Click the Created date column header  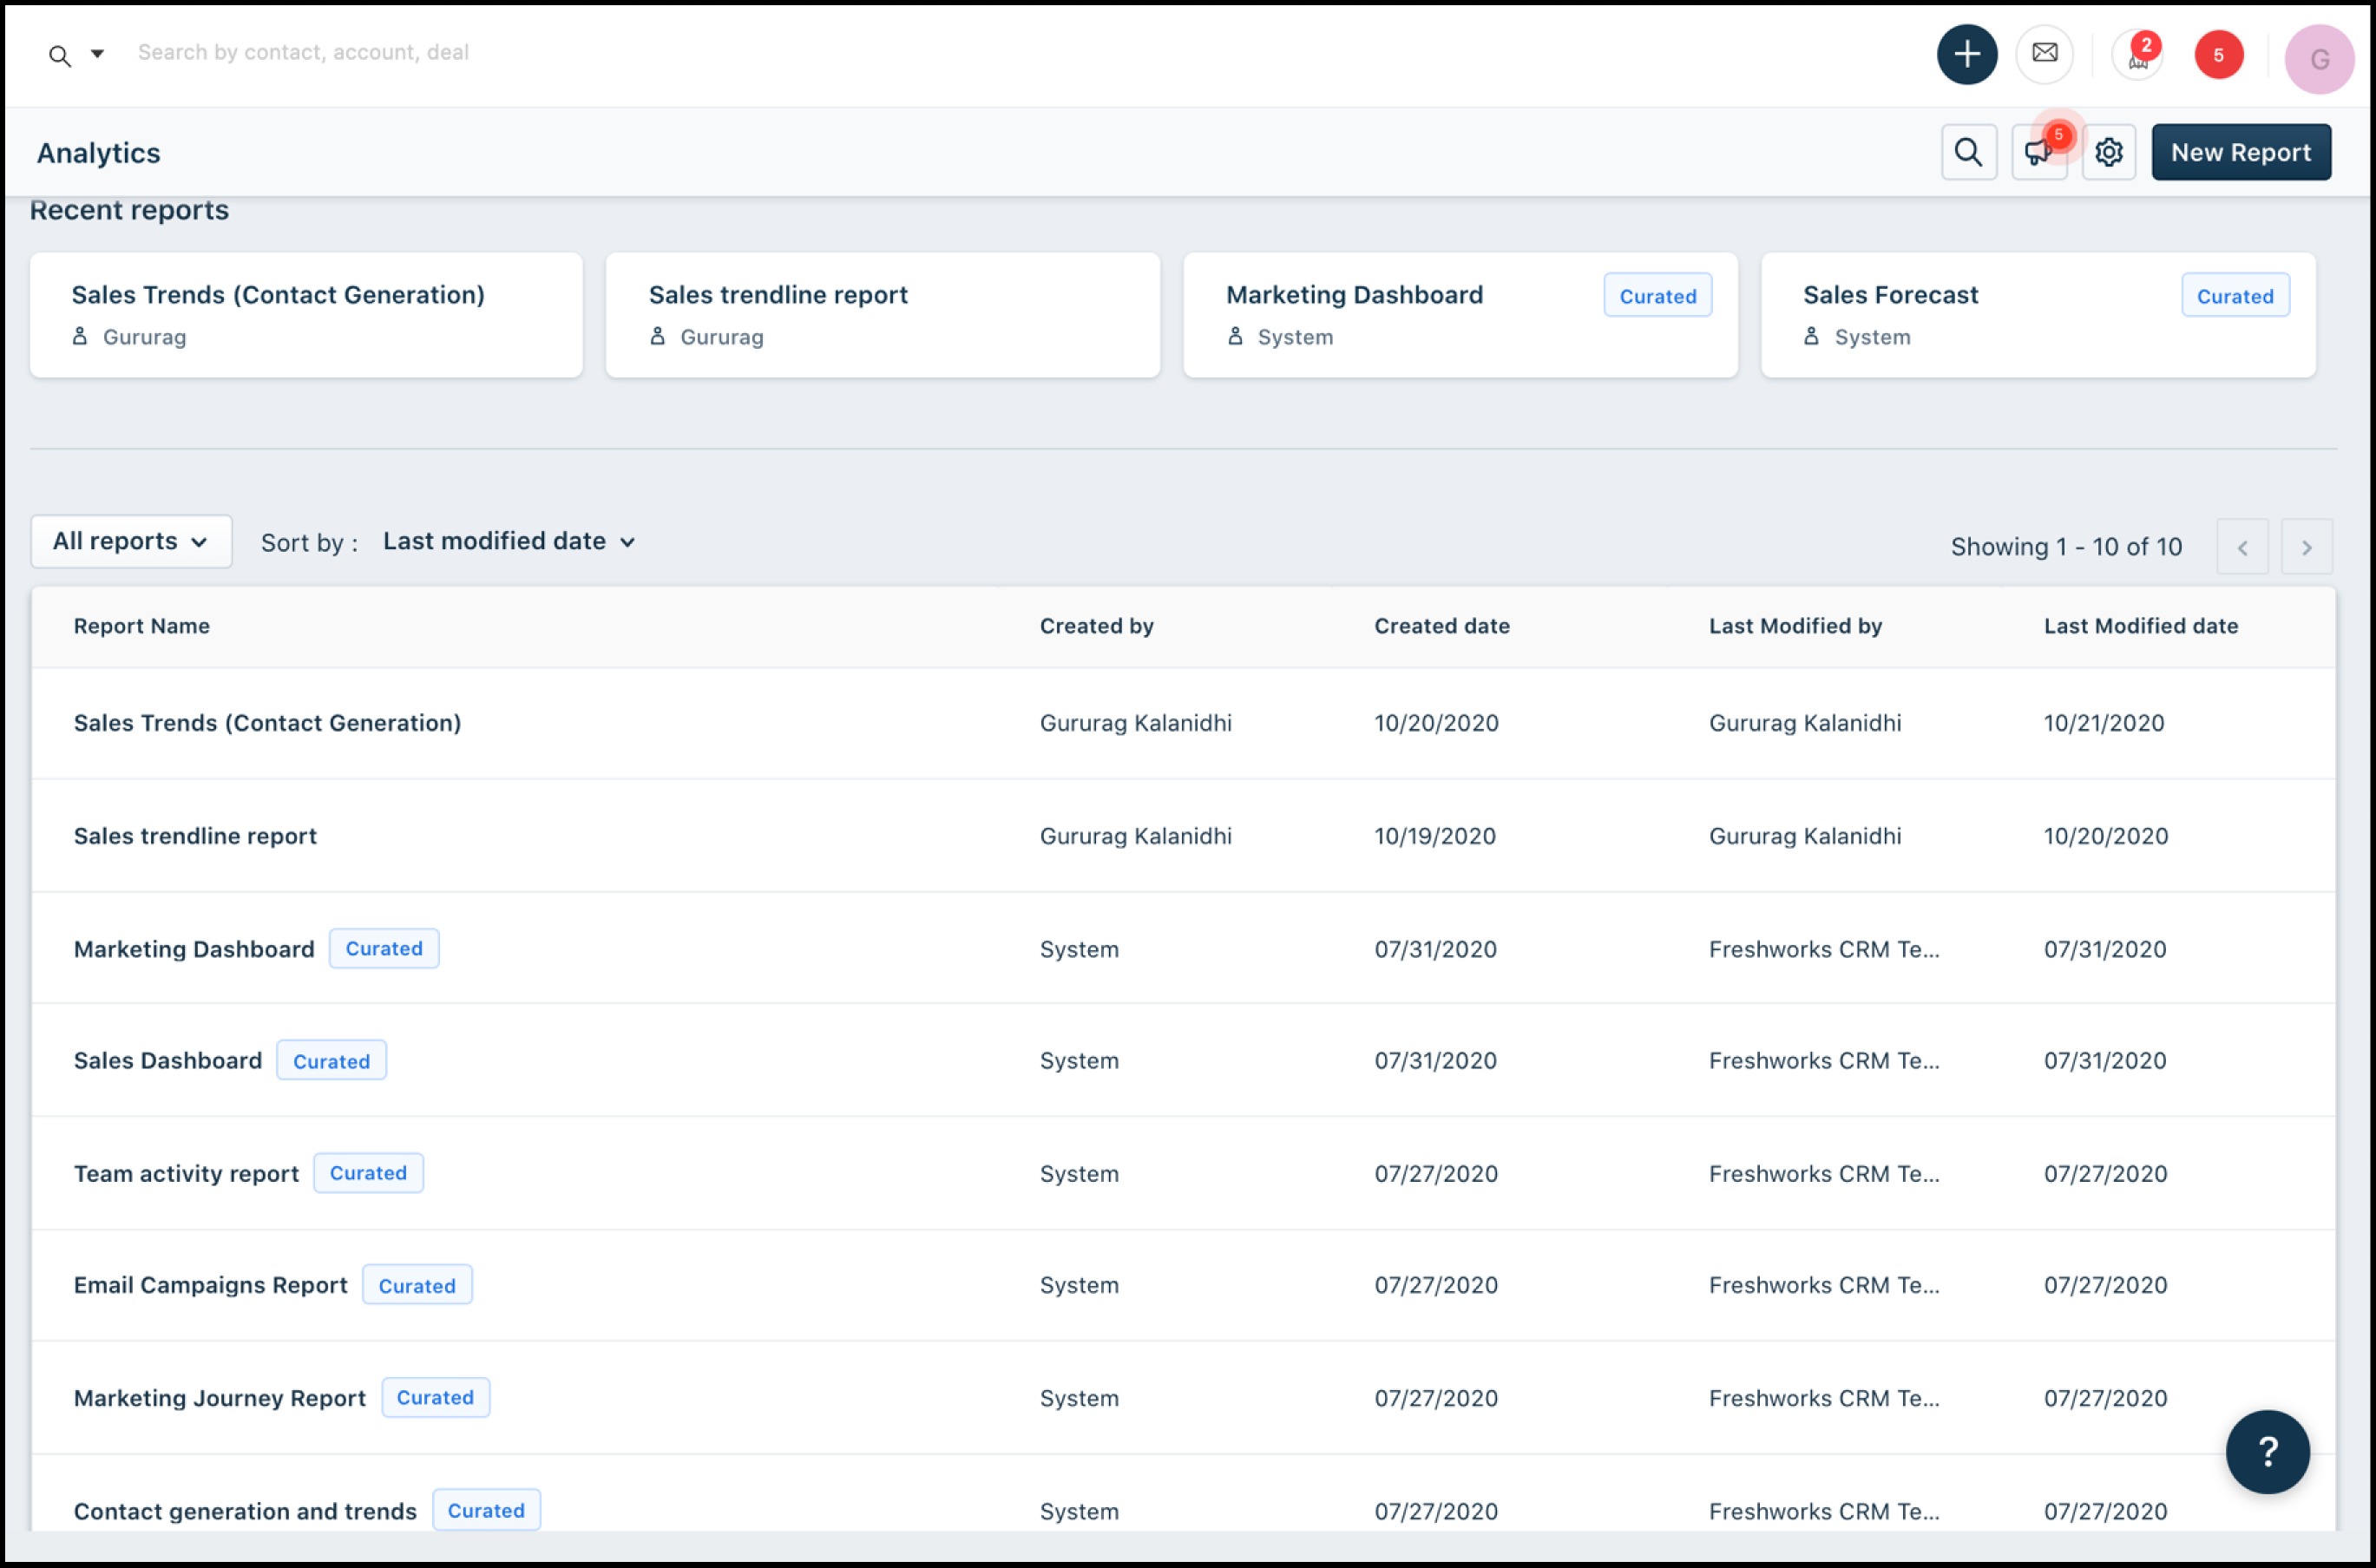(x=1441, y=626)
